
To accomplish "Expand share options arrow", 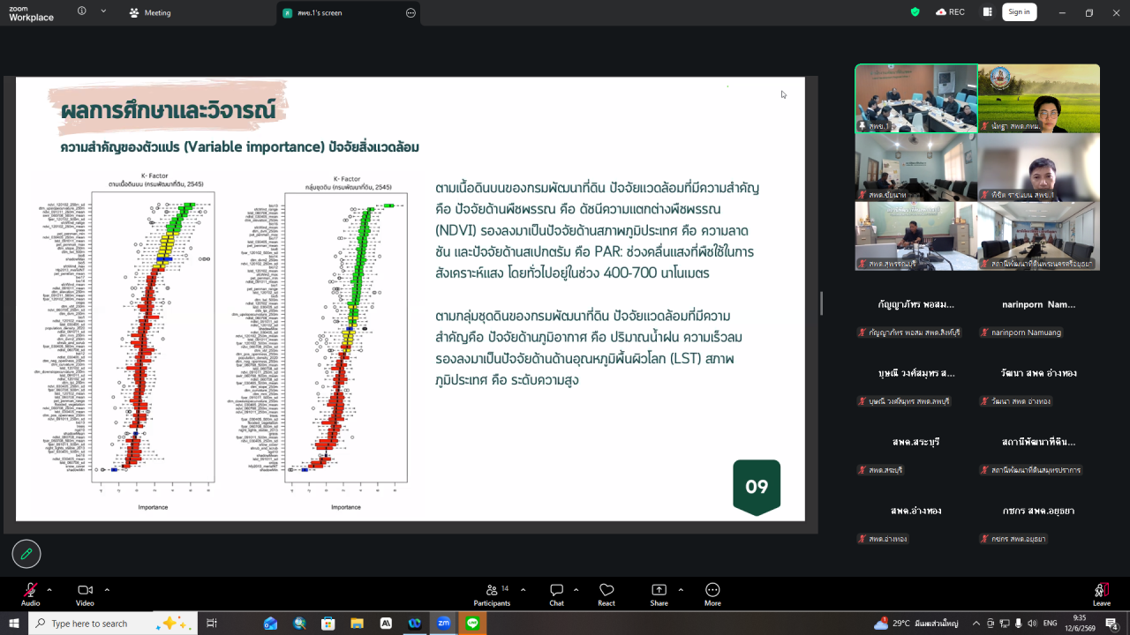I will (x=681, y=589).
